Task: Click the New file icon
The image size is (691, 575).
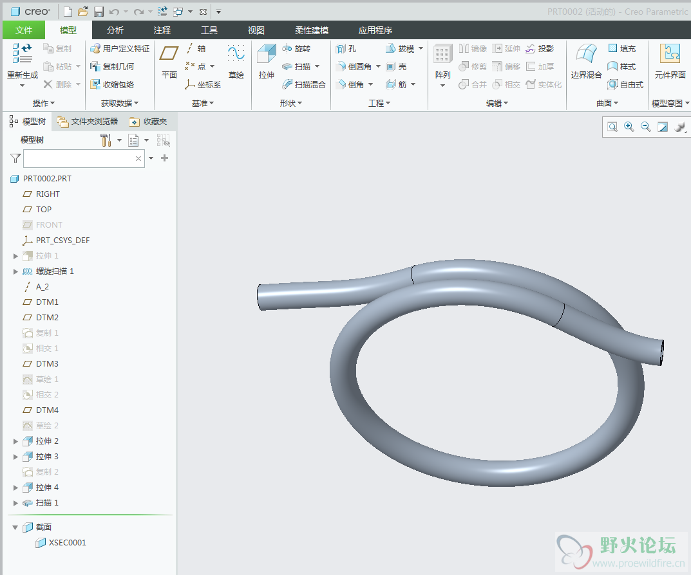Action: pyautogui.click(x=68, y=12)
